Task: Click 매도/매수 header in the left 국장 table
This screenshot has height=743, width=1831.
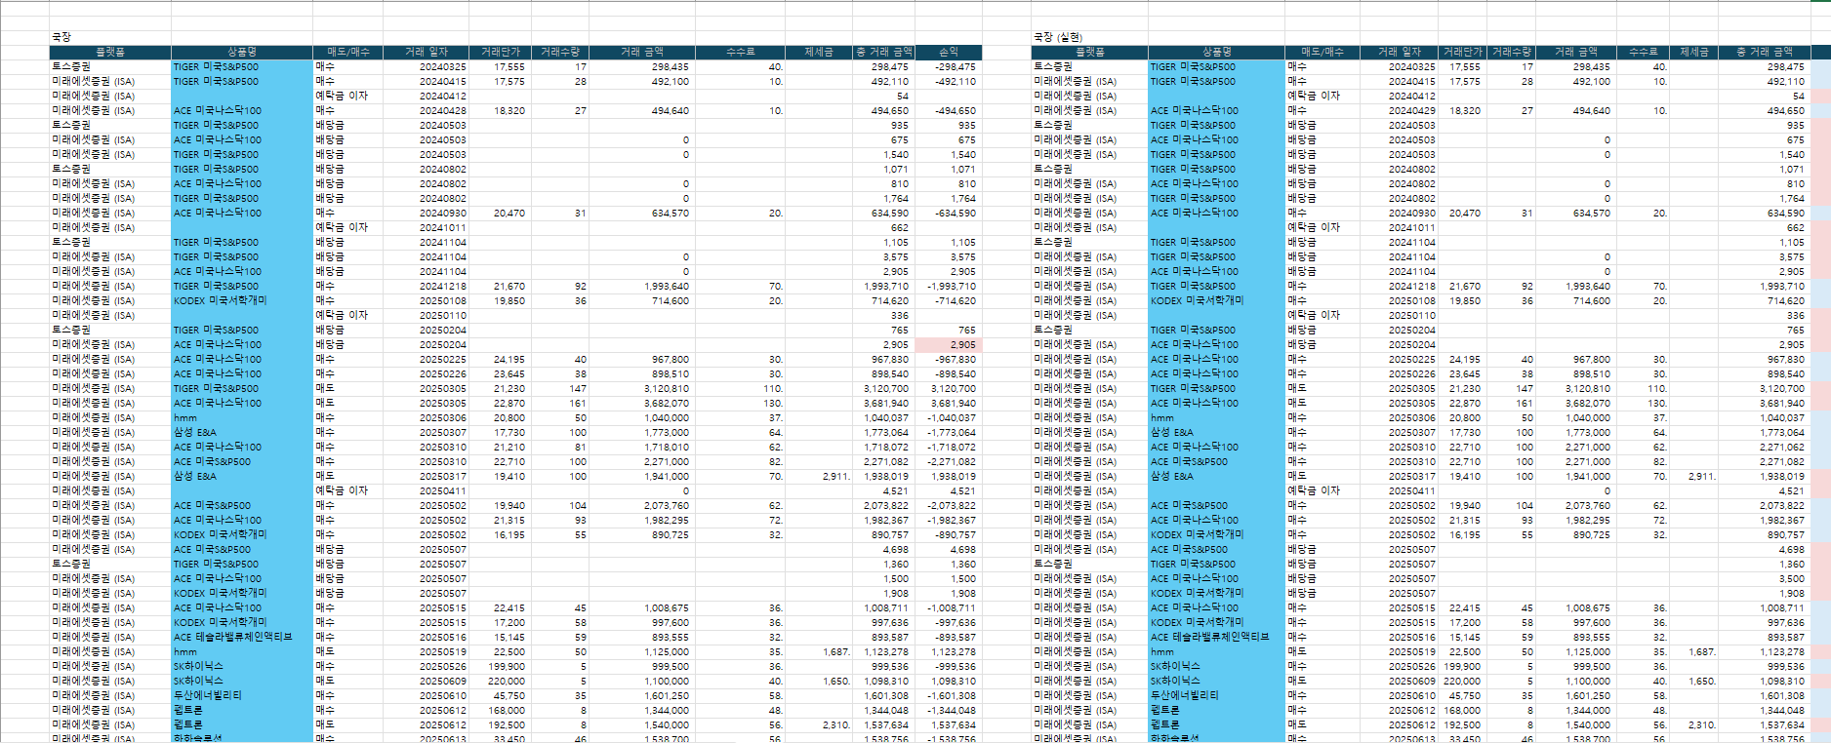Action: coord(347,52)
